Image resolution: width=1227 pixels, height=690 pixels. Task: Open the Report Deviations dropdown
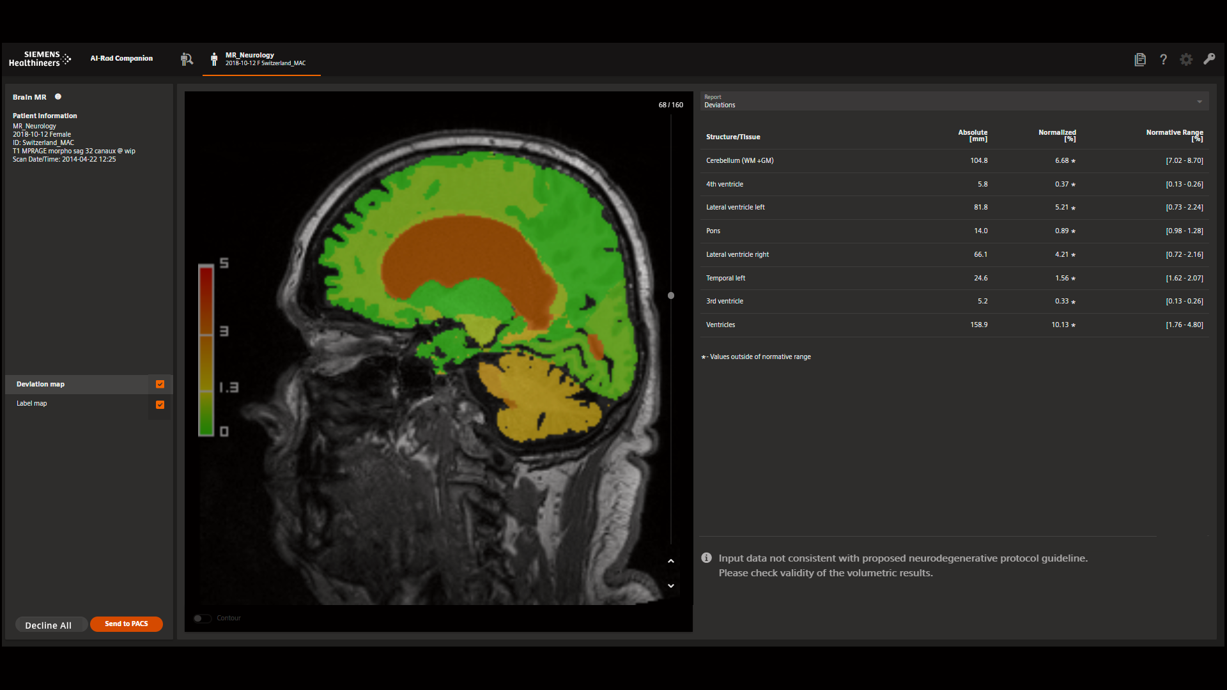[1199, 101]
